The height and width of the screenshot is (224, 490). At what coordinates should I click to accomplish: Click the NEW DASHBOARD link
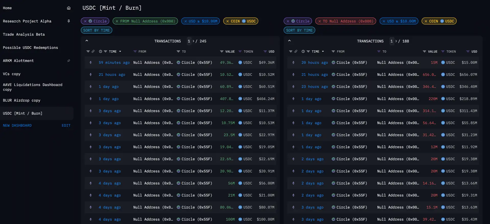coord(17,125)
